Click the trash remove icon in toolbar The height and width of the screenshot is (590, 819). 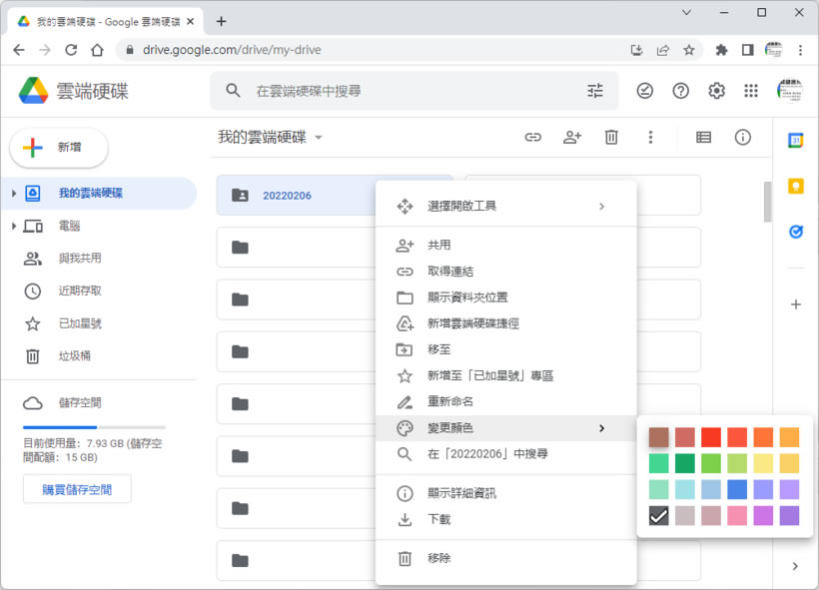[611, 138]
